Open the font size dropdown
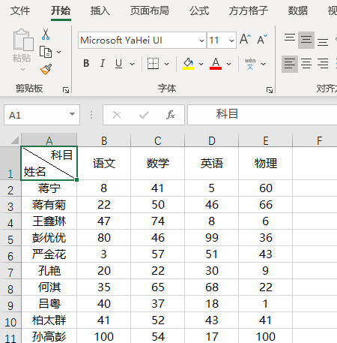Viewport: 337px width, 343px height. click(231, 41)
